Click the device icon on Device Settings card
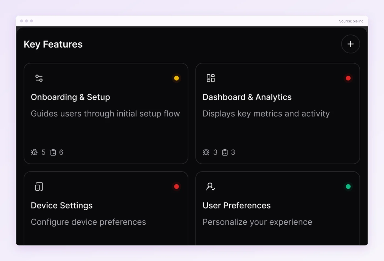The width and height of the screenshot is (384, 261). pos(39,187)
